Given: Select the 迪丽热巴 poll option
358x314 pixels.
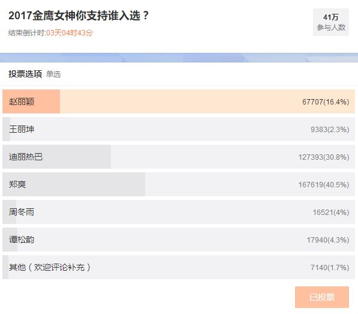Looking at the screenshot, I should (x=179, y=157).
